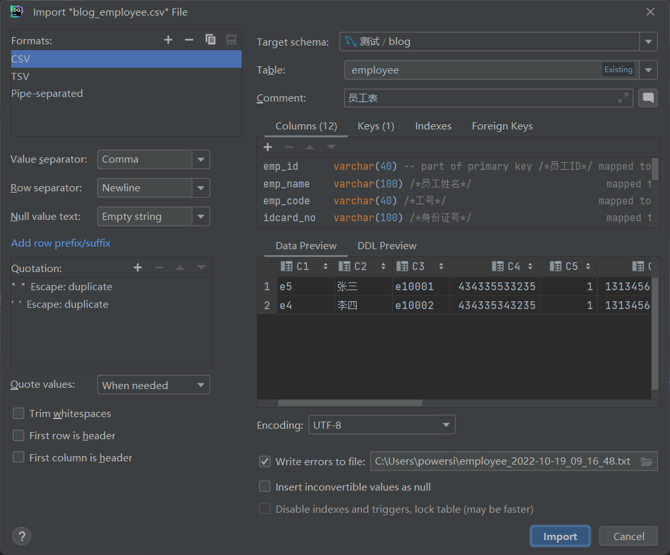
Task: Add a new quotation rule
Action: [x=138, y=267]
